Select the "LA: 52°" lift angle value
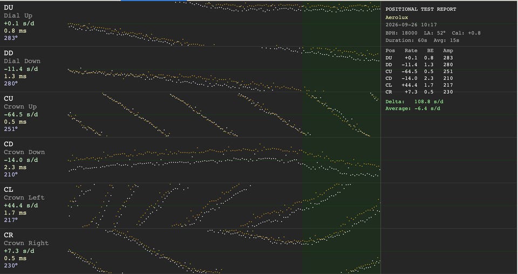Image resolution: width=518 pixels, height=274 pixels. pos(435,33)
